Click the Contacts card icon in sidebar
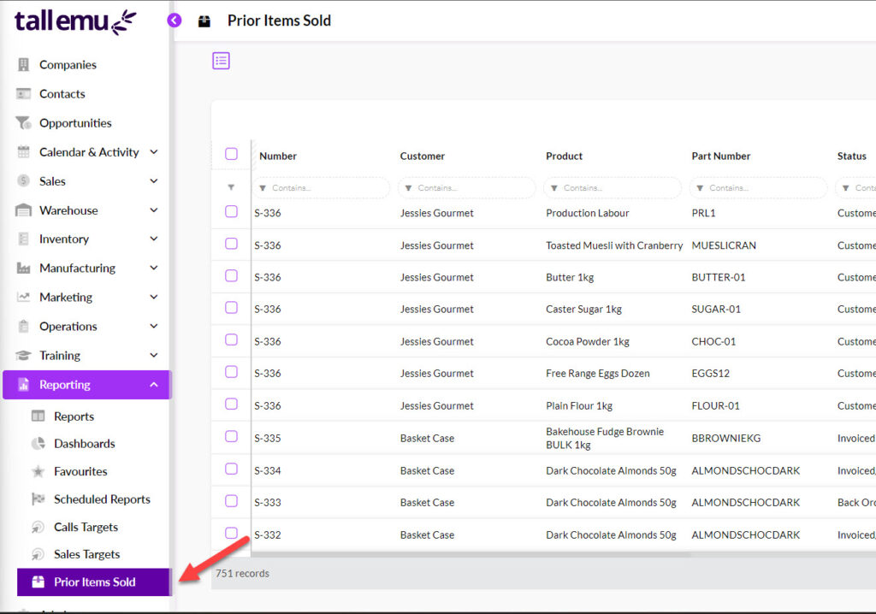The image size is (876, 614). point(23,94)
